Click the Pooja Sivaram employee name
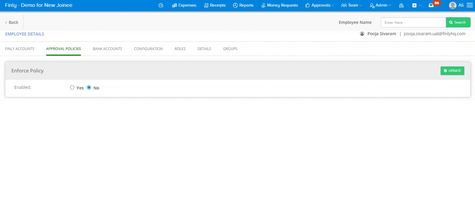The width and height of the screenshot is (475, 223). coord(382,34)
